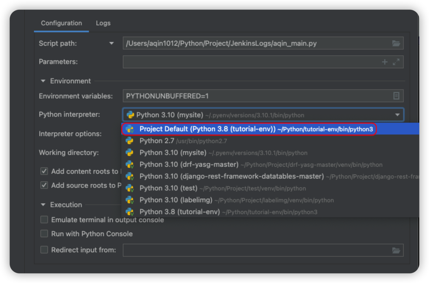The image size is (429, 283).
Task: Click the Redirect input from field
Action: [x=263, y=250]
